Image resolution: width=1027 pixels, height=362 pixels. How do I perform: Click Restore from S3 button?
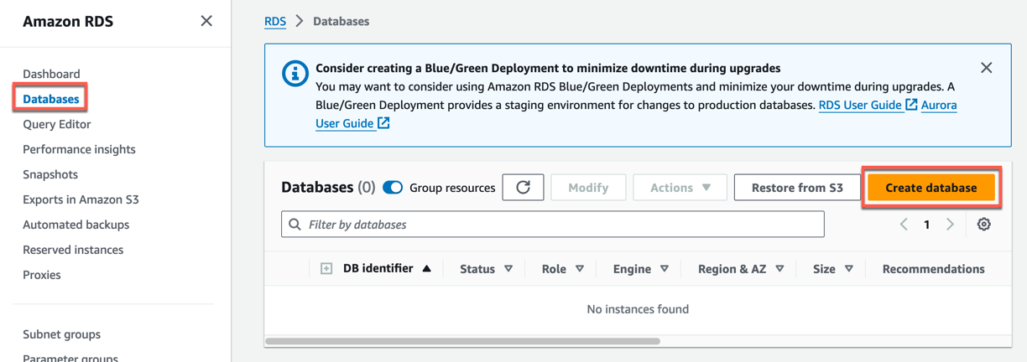(x=796, y=188)
